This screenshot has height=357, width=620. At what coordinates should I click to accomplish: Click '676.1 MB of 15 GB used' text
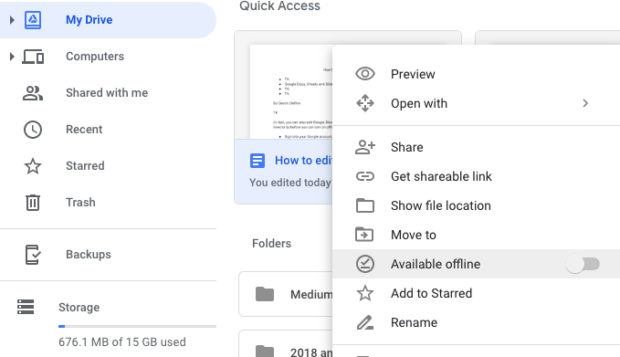(x=121, y=342)
